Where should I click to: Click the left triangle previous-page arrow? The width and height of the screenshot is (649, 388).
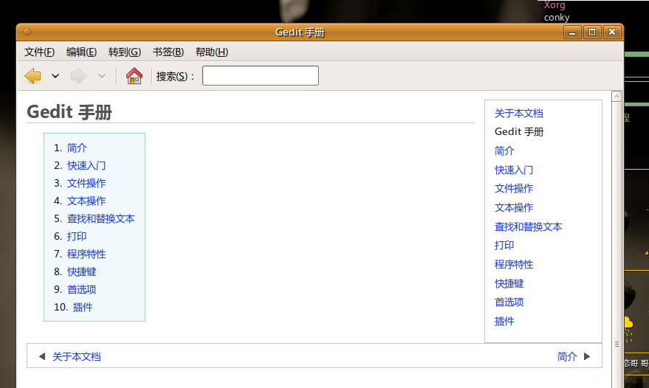(x=42, y=356)
